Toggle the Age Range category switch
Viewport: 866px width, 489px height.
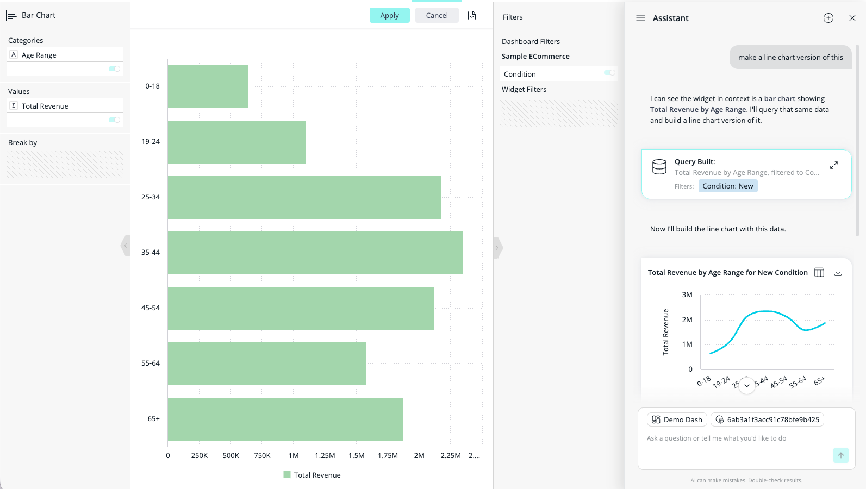click(x=114, y=68)
